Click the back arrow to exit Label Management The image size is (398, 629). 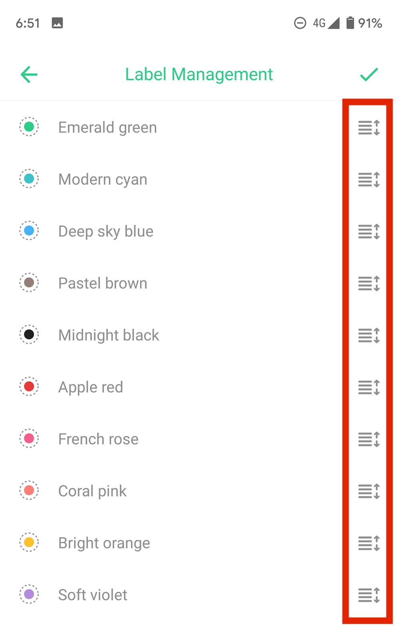point(28,74)
